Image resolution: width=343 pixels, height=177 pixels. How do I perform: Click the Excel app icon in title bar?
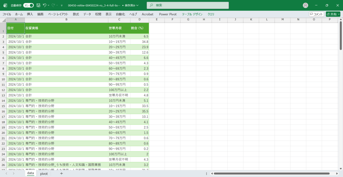pos(5,5)
